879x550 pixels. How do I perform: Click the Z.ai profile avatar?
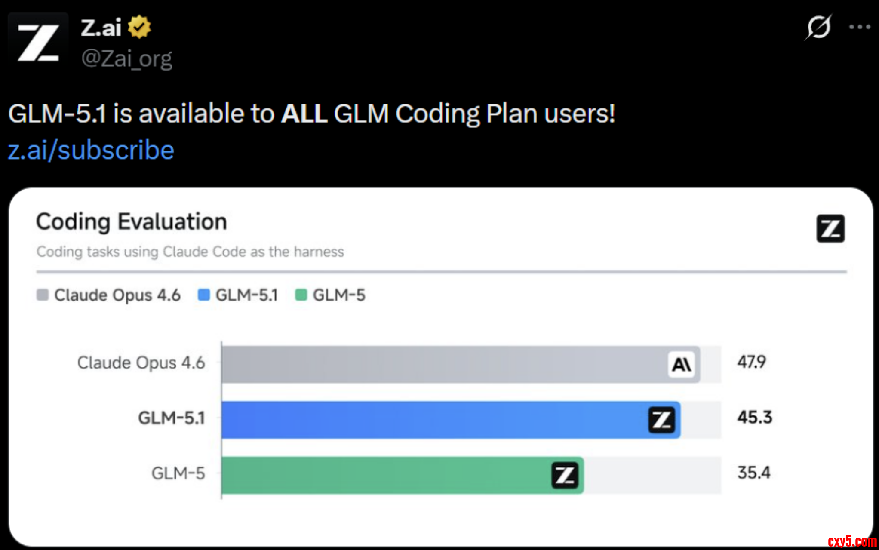click(x=38, y=43)
